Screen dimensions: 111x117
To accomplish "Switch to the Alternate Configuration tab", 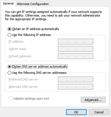I will 33,4.
